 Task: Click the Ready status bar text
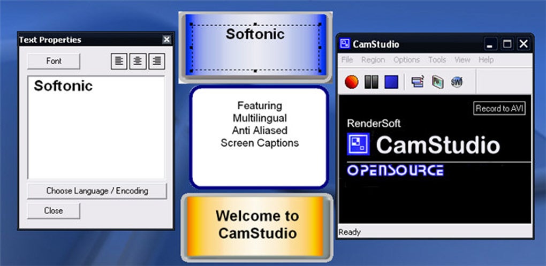tap(350, 232)
